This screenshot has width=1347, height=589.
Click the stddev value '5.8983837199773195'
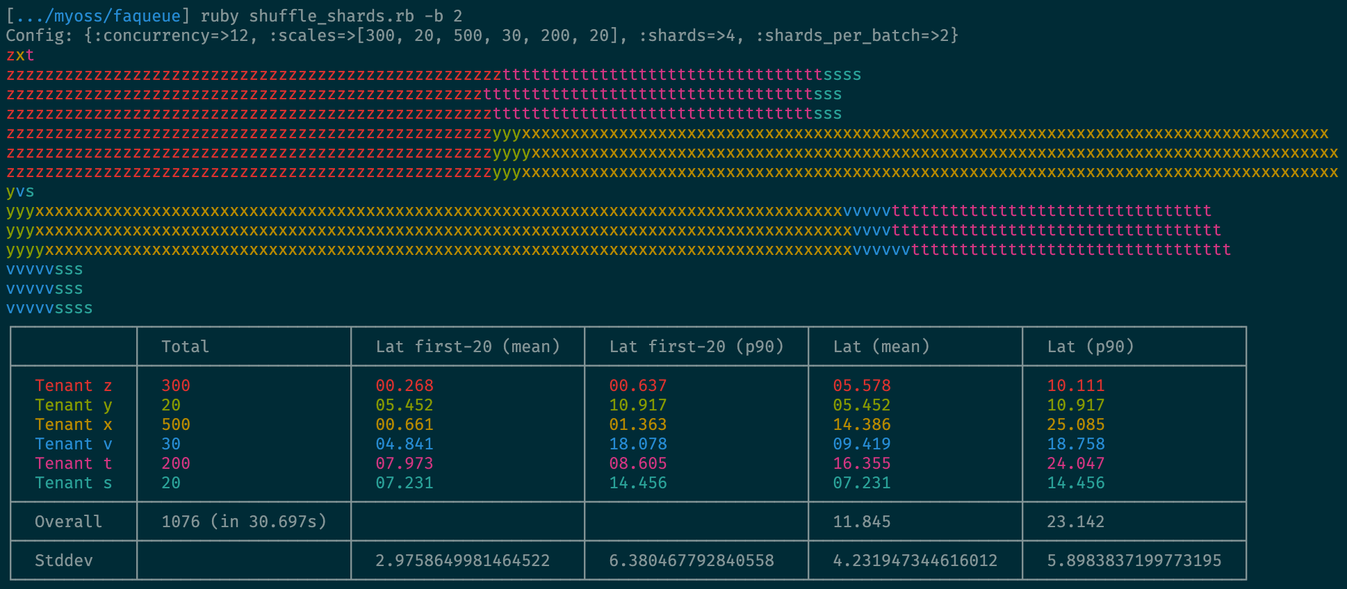tap(1134, 561)
